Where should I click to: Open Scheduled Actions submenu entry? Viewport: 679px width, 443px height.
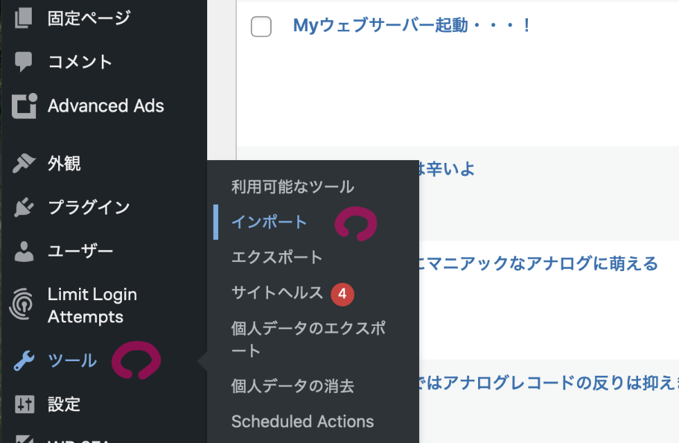click(x=302, y=422)
